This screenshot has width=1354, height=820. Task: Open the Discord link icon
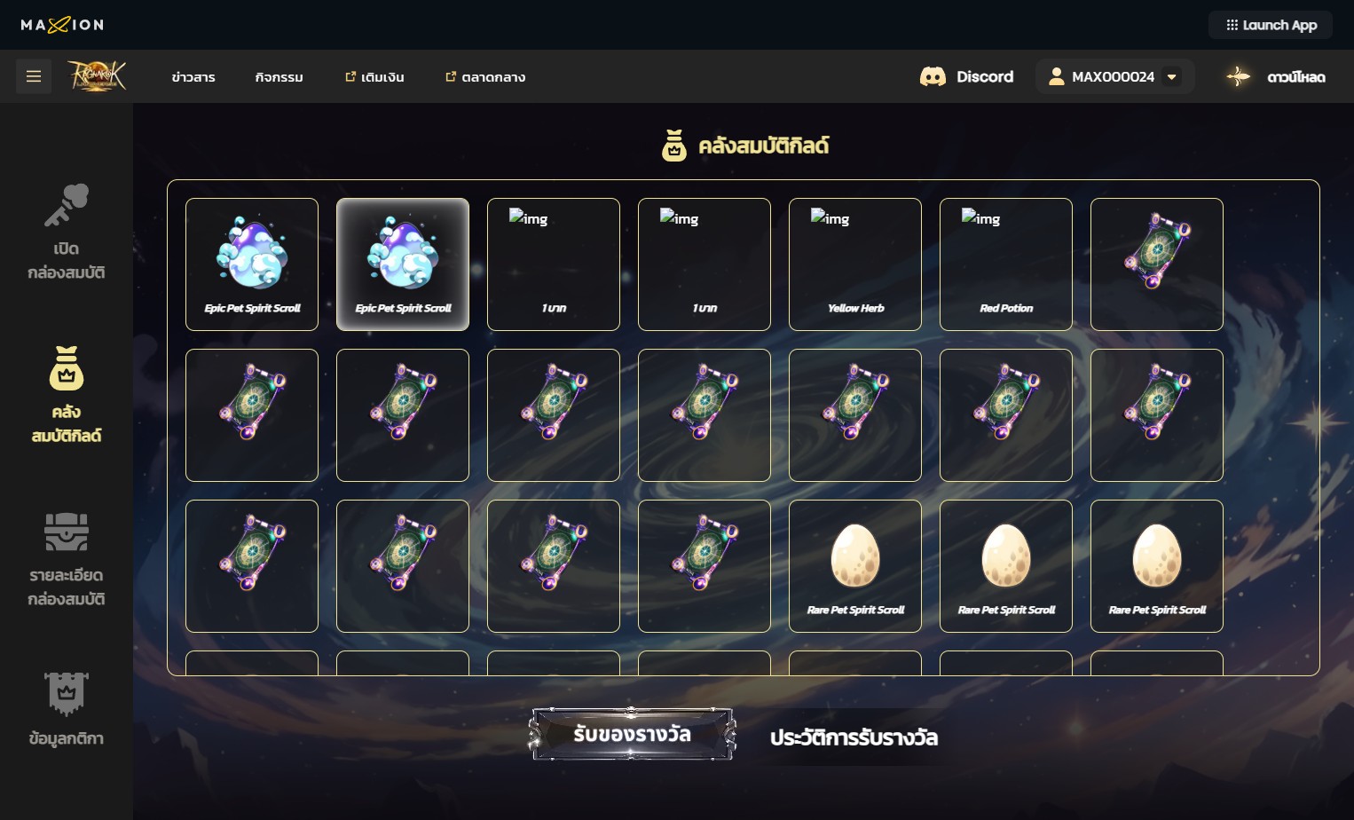933,76
